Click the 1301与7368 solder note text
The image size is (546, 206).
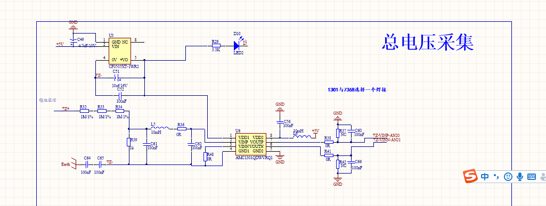click(x=357, y=89)
